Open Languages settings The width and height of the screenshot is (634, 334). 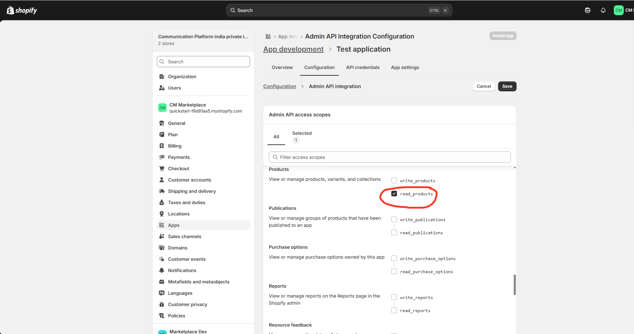(203, 293)
